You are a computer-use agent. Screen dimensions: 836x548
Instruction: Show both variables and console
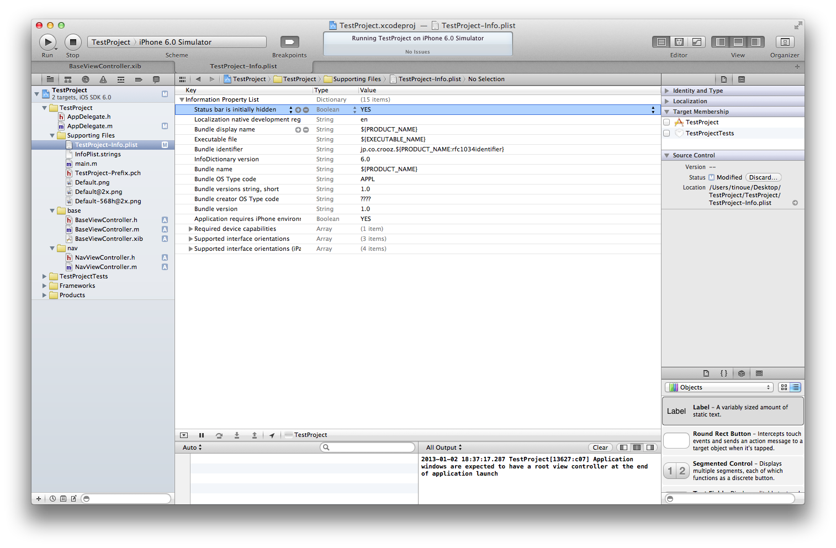[637, 447]
